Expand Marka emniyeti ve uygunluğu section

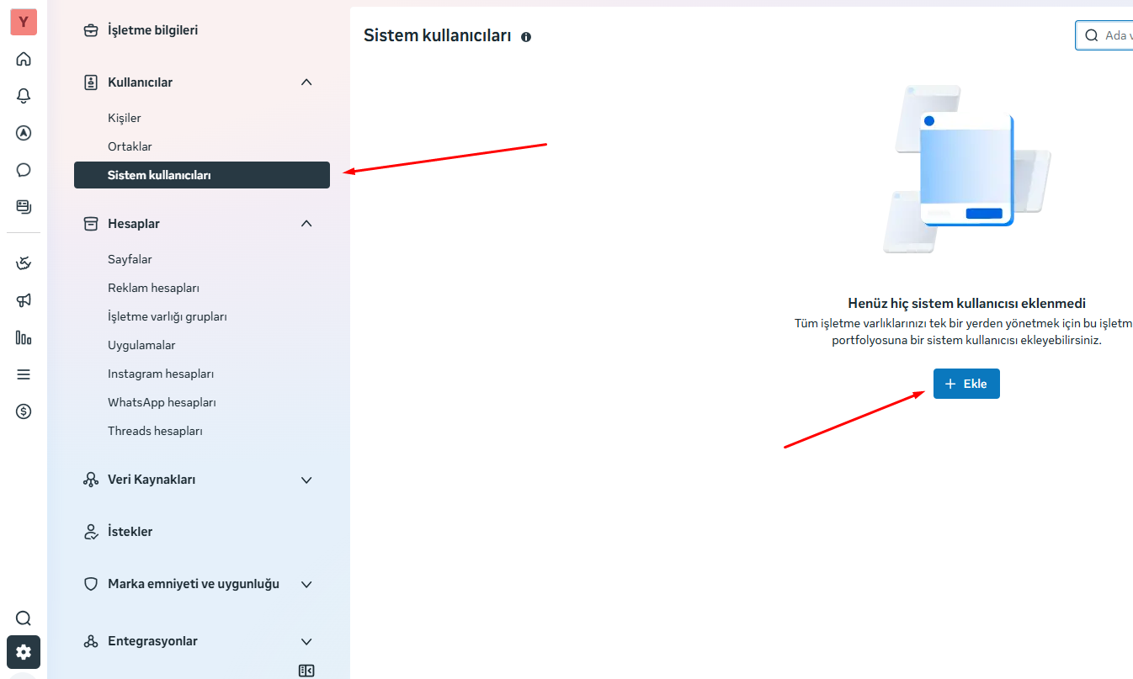(x=306, y=584)
